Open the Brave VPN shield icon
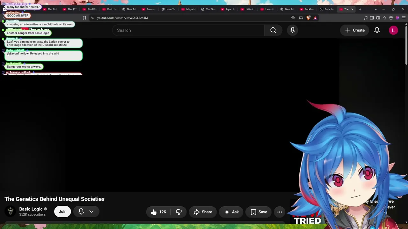This screenshot has width=408, height=229. click(391, 18)
